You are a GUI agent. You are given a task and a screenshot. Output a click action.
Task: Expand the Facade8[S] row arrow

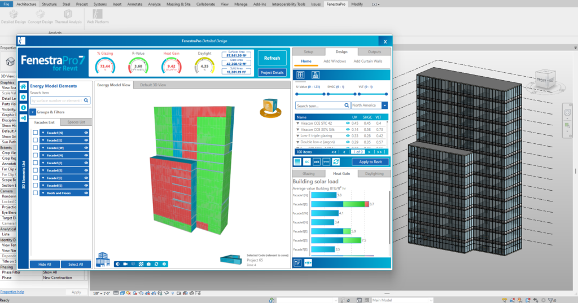click(x=43, y=186)
